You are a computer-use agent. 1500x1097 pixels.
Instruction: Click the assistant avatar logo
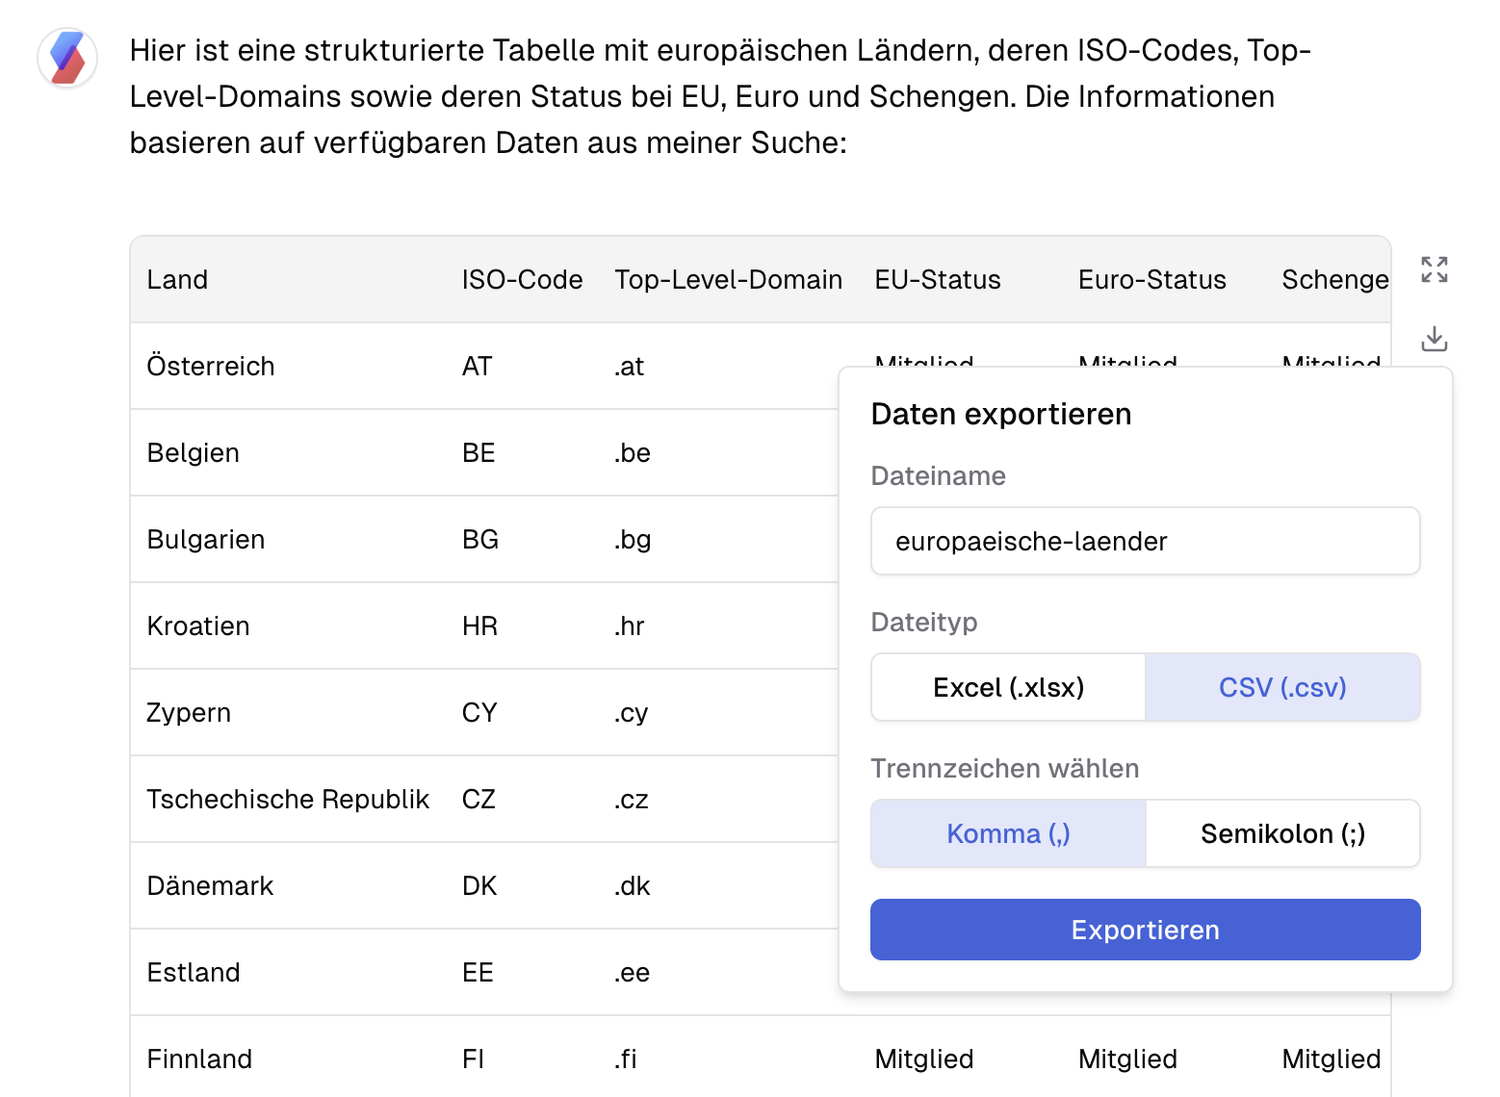[67, 58]
